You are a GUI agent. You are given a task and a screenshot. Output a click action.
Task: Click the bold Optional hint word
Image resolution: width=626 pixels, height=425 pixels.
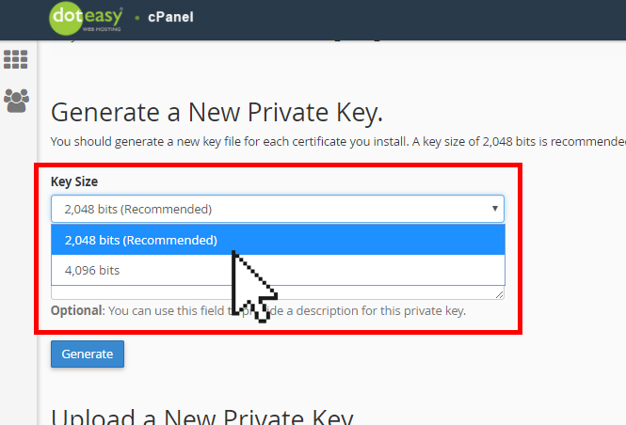tap(77, 310)
